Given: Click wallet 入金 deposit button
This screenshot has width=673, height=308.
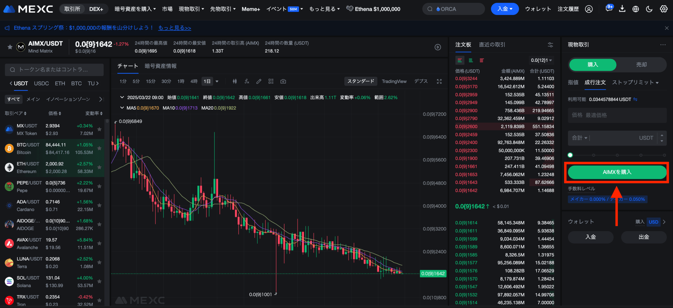Looking at the screenshot, I should click(590, 237).
